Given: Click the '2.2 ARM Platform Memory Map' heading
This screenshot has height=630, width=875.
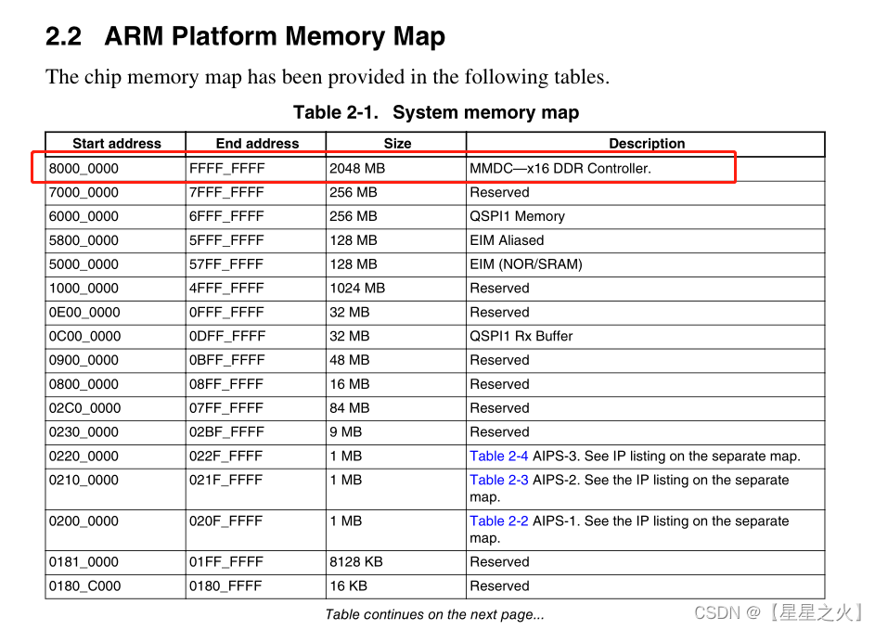Looking at the screenshot, I should 245,36.
